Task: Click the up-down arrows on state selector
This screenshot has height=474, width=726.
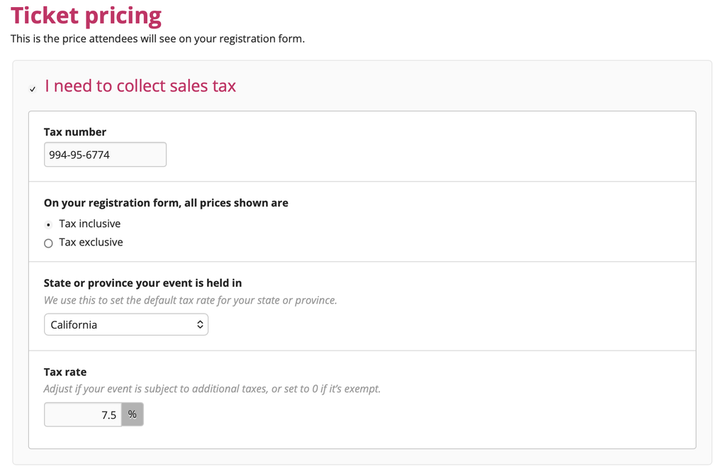Action: pyautogui.click(x=200, y=324)
